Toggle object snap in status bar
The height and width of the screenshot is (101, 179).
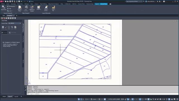coord(142,99)
